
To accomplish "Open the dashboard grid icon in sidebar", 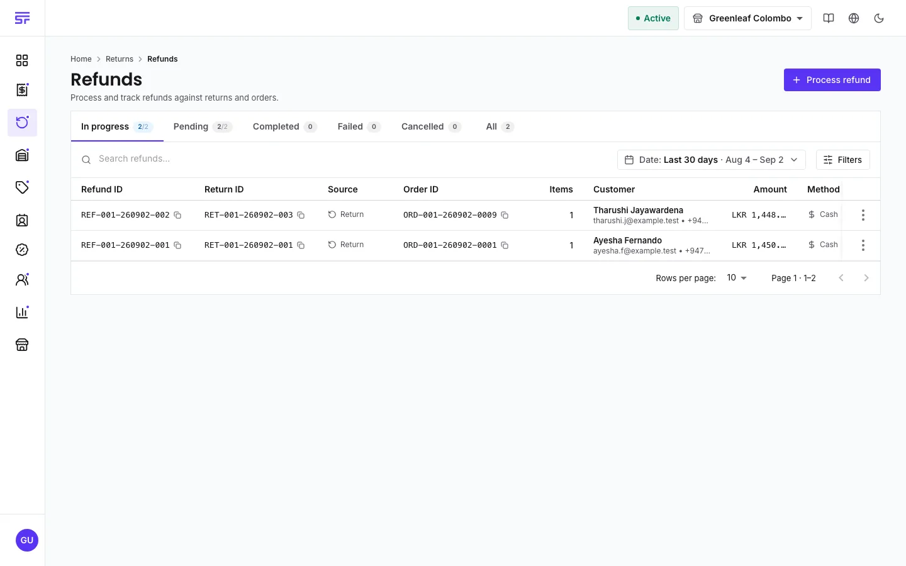I will [22, 60].
